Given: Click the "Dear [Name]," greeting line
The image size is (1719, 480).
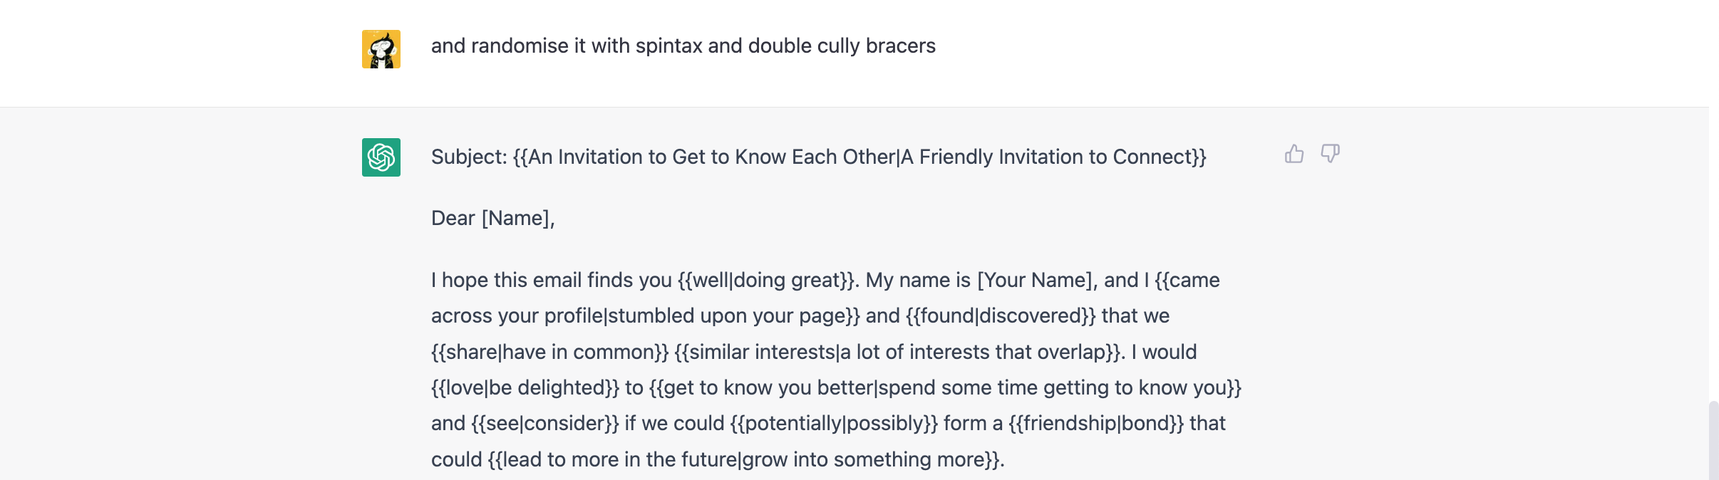Looking at the screenshot, I should tap(492, 219).
